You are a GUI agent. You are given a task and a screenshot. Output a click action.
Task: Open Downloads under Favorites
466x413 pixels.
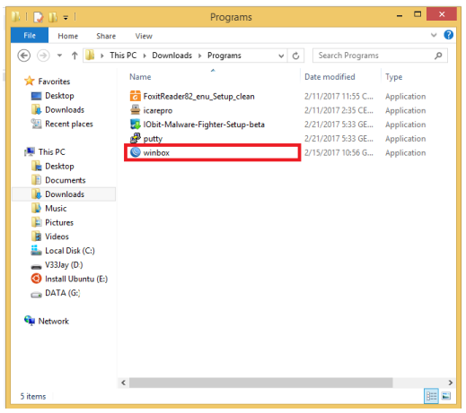[57, 109]
